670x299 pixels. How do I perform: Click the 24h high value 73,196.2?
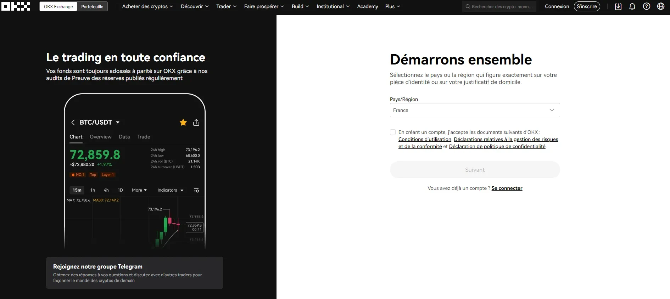pos(193,150)
